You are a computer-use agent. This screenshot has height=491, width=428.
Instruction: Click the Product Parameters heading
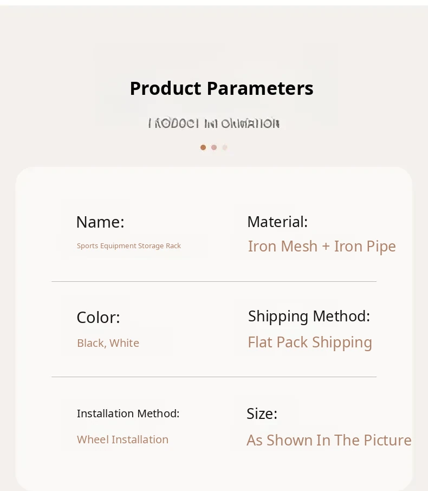click(x=221, y=88)
